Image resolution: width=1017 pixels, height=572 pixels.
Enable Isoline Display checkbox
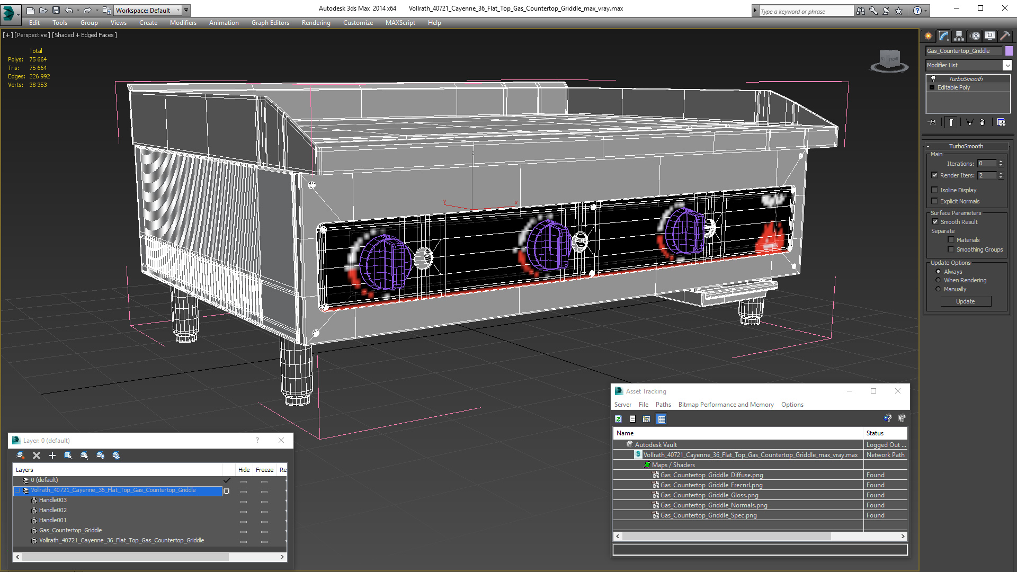(x=935, y=190)
